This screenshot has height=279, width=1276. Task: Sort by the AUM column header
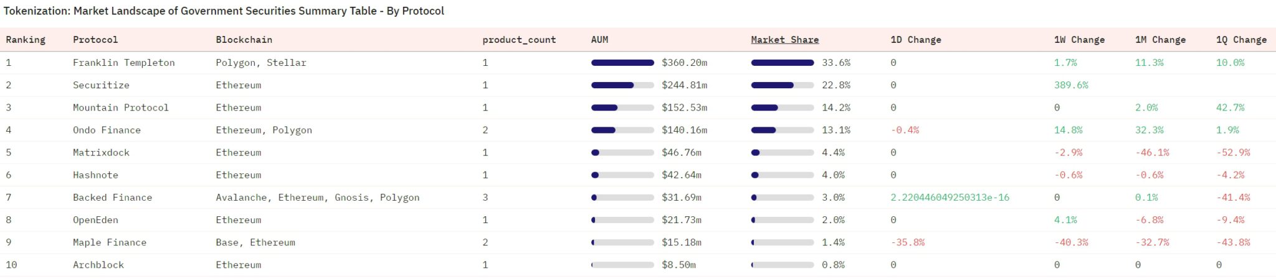[599, 40]
